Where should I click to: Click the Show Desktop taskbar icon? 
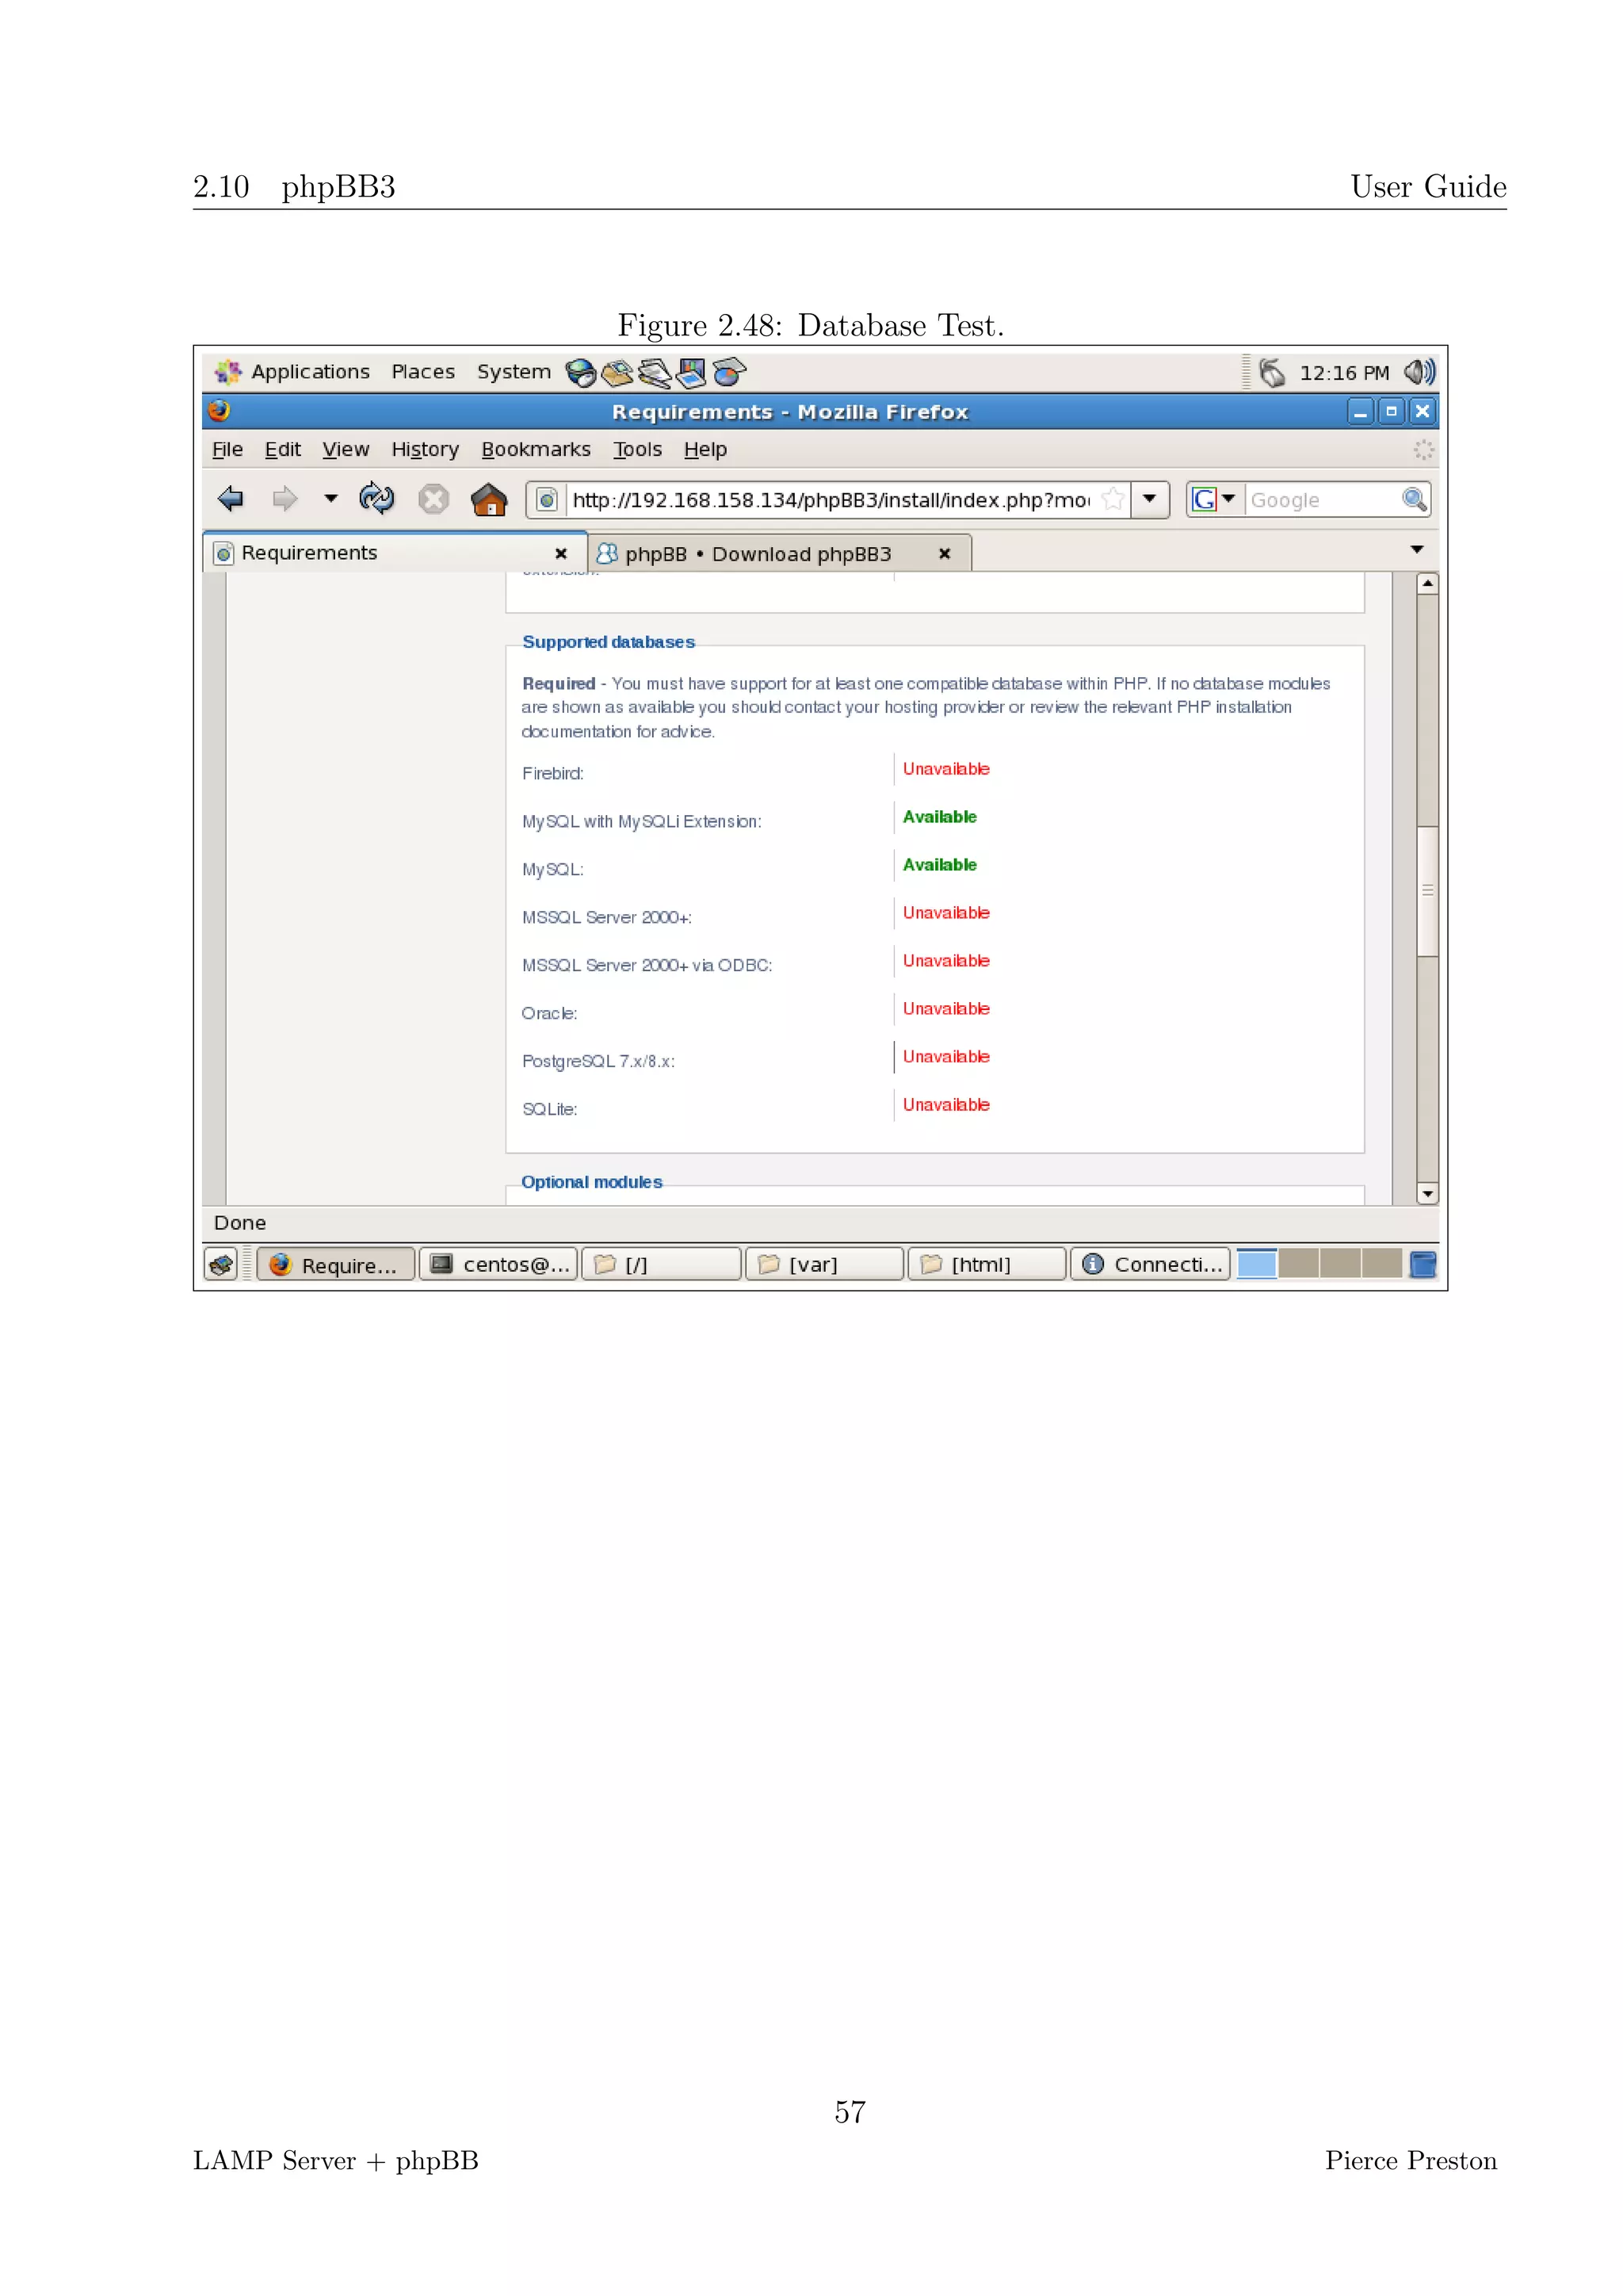pos(222,1265)
